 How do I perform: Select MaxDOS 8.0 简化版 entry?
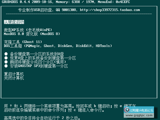32,34
